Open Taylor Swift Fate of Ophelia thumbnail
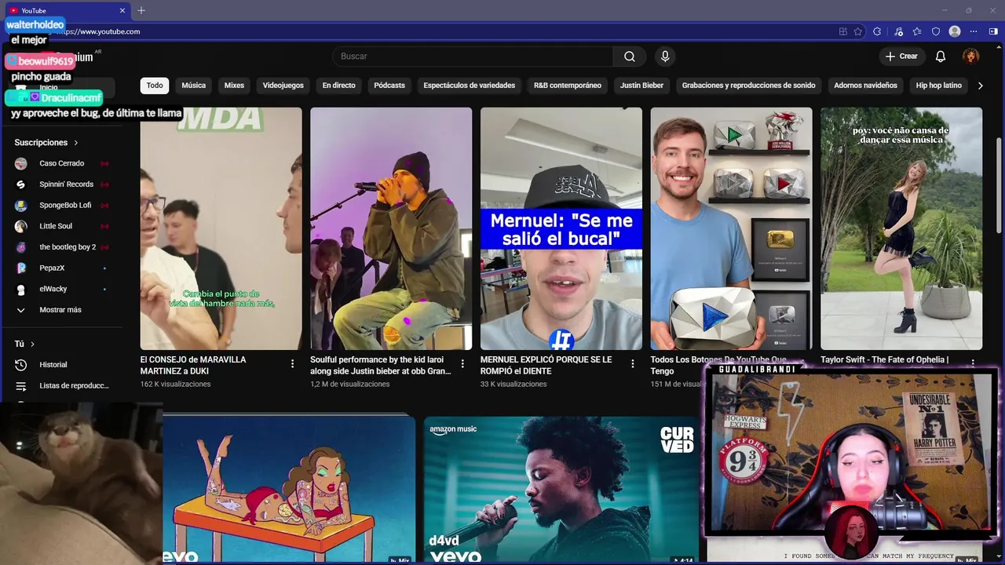 (901, 228)
